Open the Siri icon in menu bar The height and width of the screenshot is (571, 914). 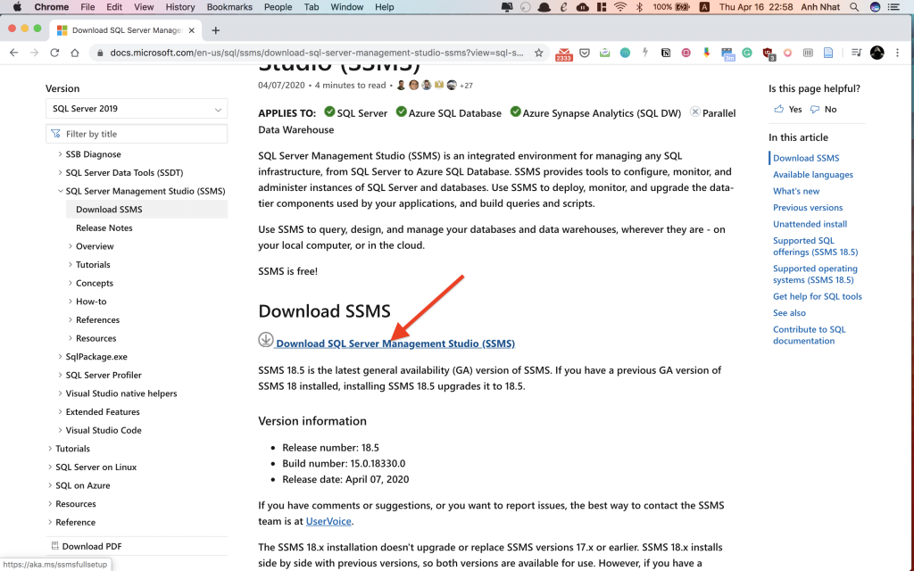point(875,7)
